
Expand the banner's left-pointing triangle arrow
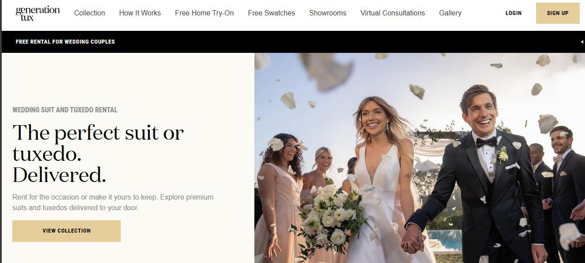point(582,42)
